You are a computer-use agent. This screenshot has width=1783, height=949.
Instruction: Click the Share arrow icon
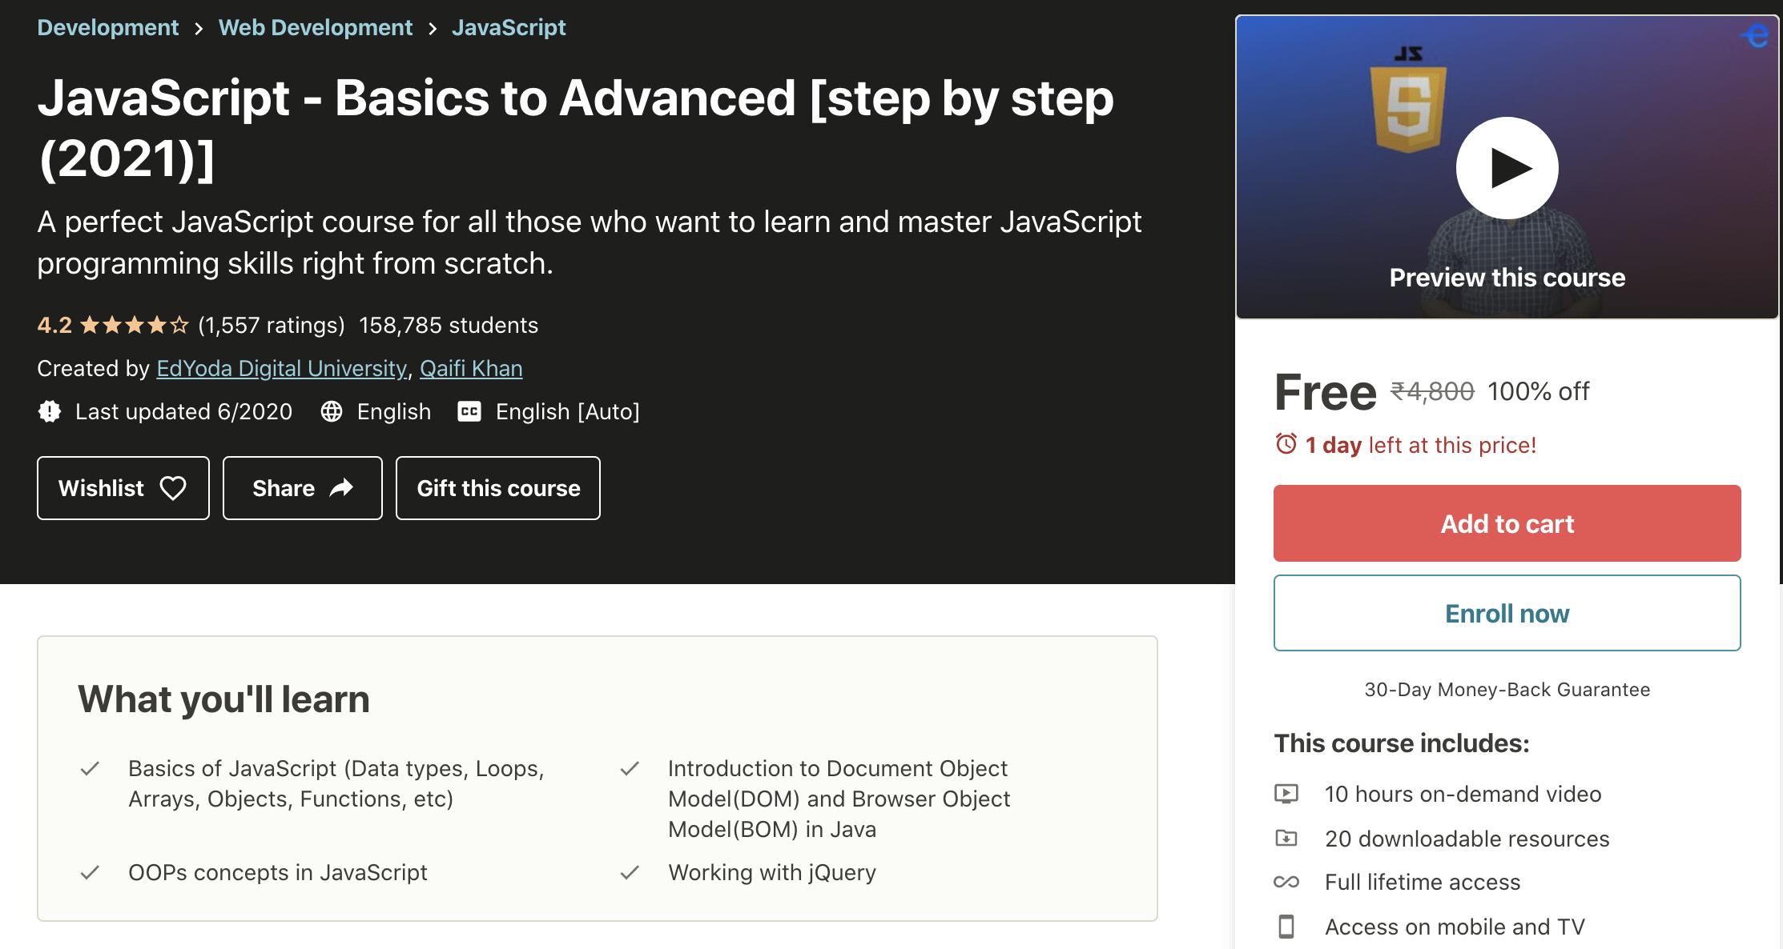342,488
